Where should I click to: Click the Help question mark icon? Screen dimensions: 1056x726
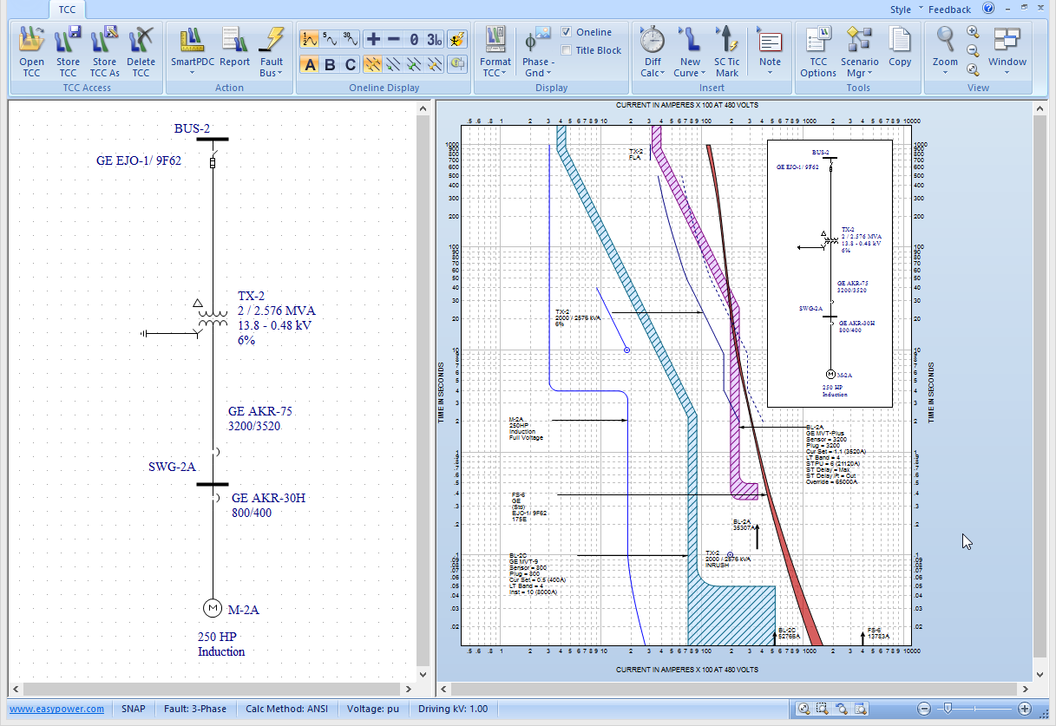(988, 9)
